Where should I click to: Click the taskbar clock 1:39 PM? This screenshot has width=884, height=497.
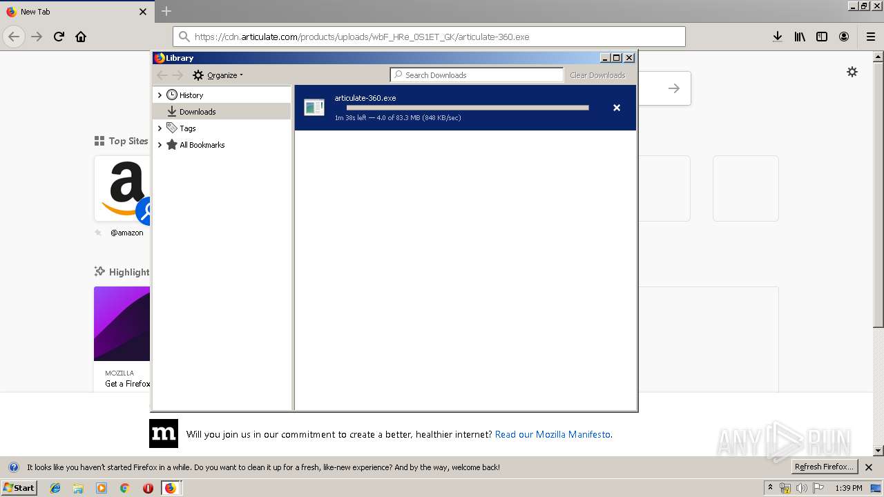(848, 488)
